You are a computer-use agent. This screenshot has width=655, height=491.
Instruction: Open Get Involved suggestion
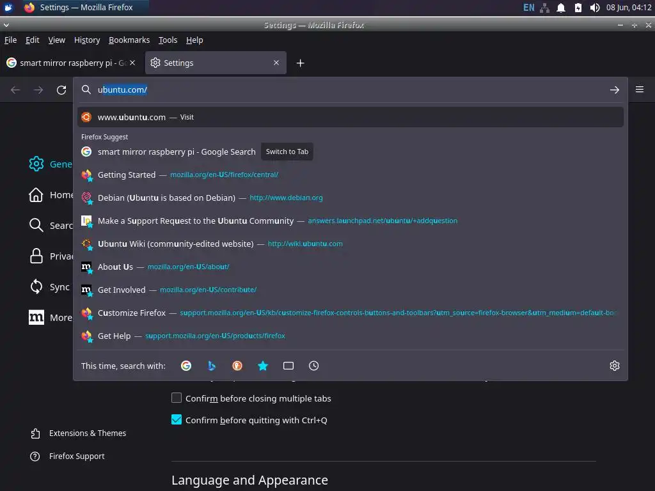(350, 290)
